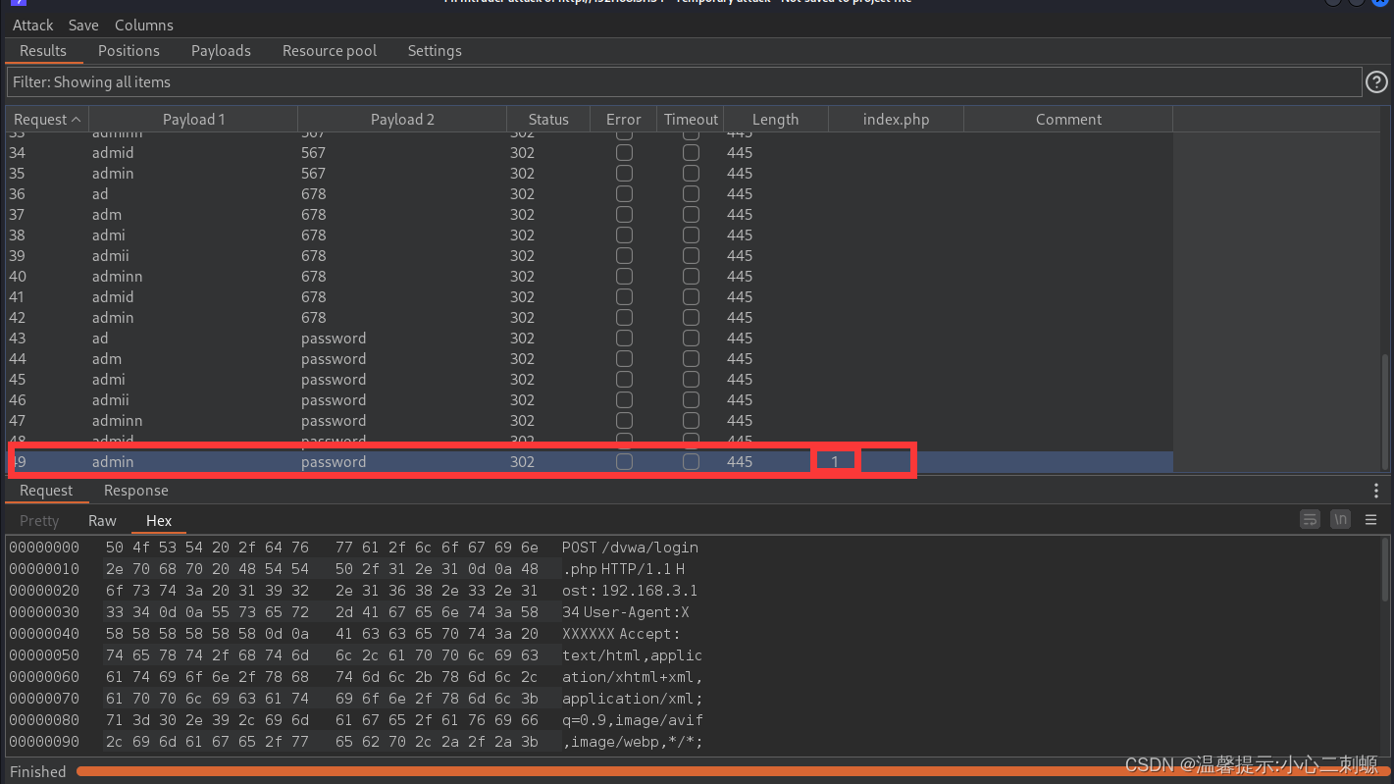1394x784 pixels.
Task: Click the ASCII text 'application/xml;'
Action: coord(633,699)
